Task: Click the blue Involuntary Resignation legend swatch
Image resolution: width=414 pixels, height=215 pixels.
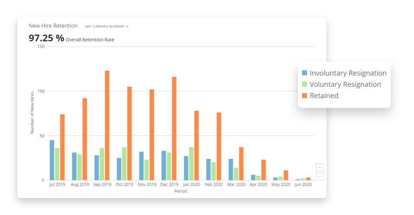Action: (x=305, y=73)
